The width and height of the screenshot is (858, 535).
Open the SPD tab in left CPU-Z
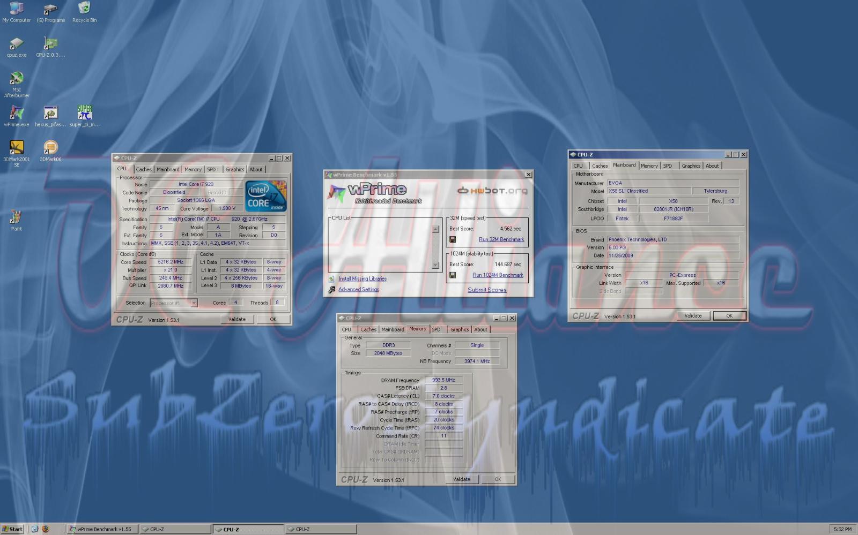point(211,169)
